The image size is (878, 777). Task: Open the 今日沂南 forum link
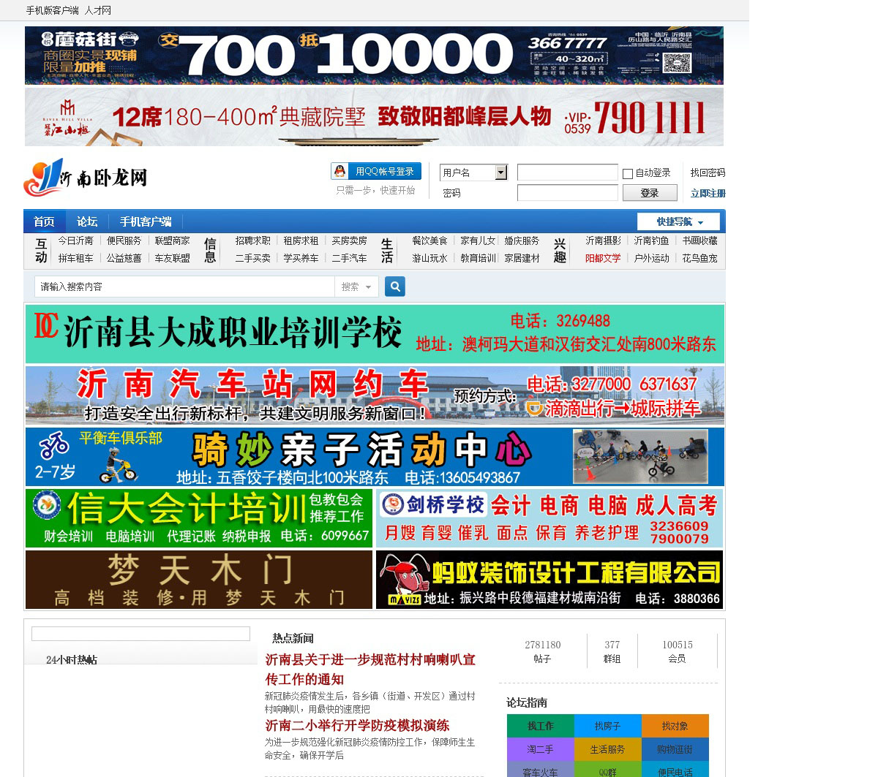point(75,240)
